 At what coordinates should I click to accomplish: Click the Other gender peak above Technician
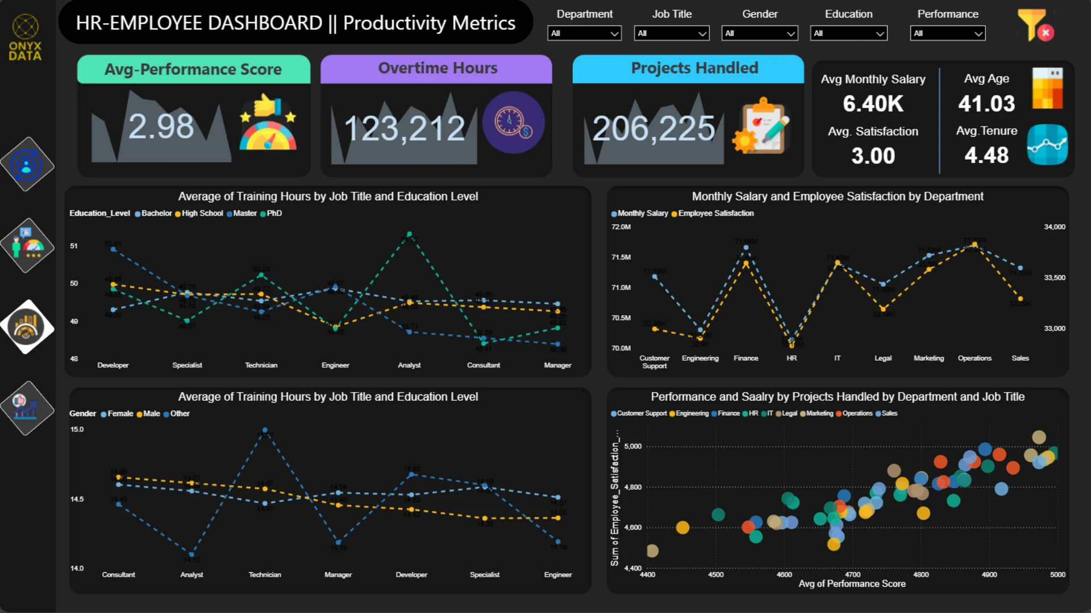(265, 430)
